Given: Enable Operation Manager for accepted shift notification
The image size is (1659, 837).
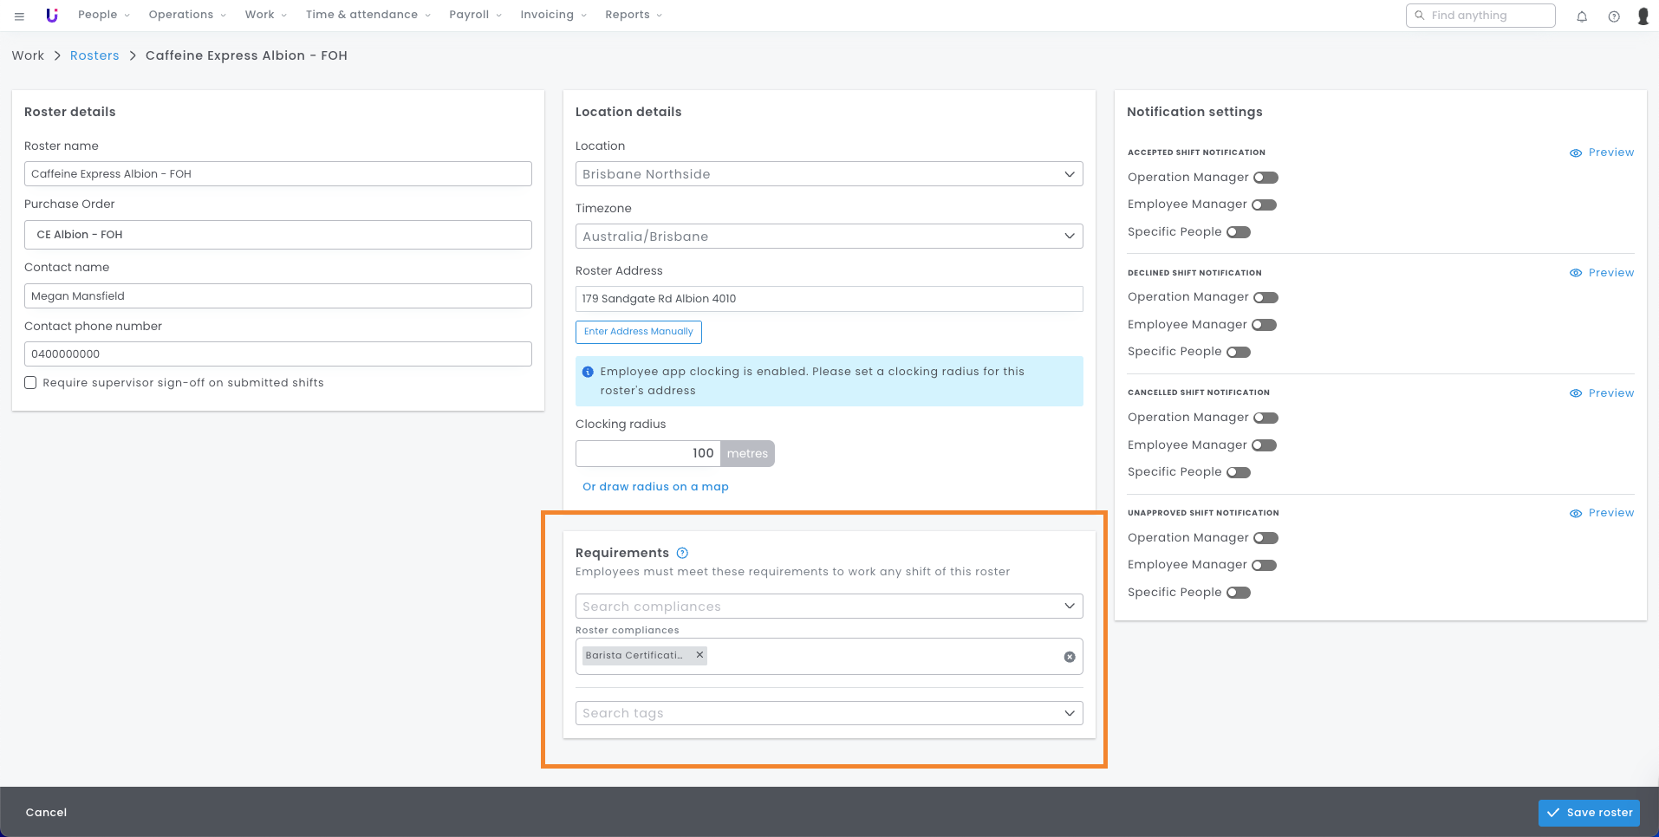Looking at the screenshot, I should pyautogui.click(x=1265, y=178).
